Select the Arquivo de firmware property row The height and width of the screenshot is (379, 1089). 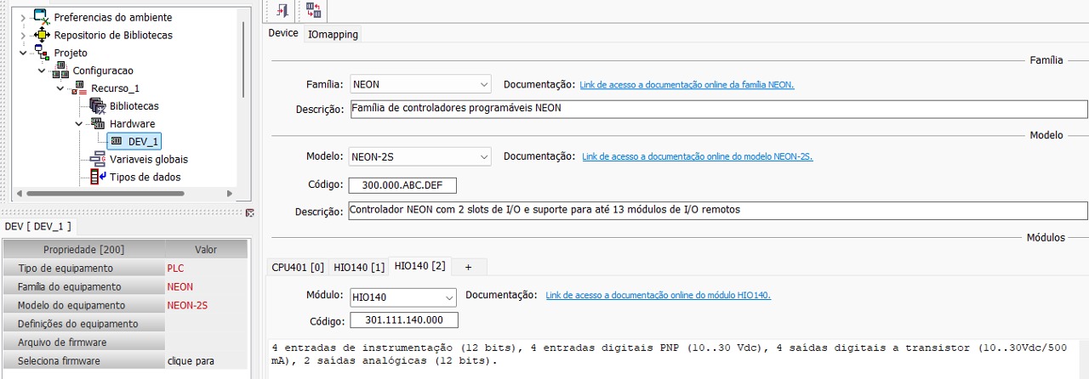(126, 342)
